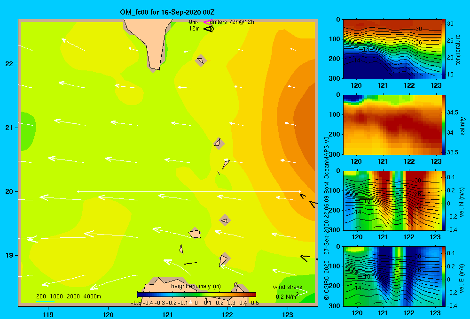Click the 'vel. E (m/s)' axis label

pyautogui.click(x=462, y=278)
